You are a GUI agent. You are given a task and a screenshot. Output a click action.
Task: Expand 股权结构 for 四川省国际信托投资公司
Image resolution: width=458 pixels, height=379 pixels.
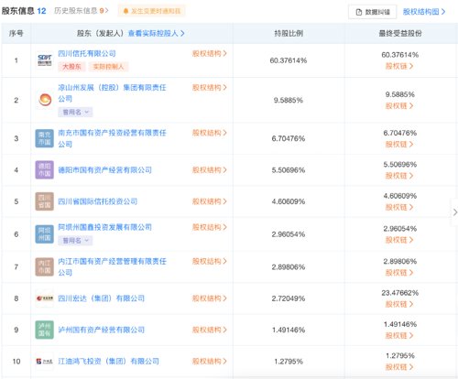tap(210, 201)
